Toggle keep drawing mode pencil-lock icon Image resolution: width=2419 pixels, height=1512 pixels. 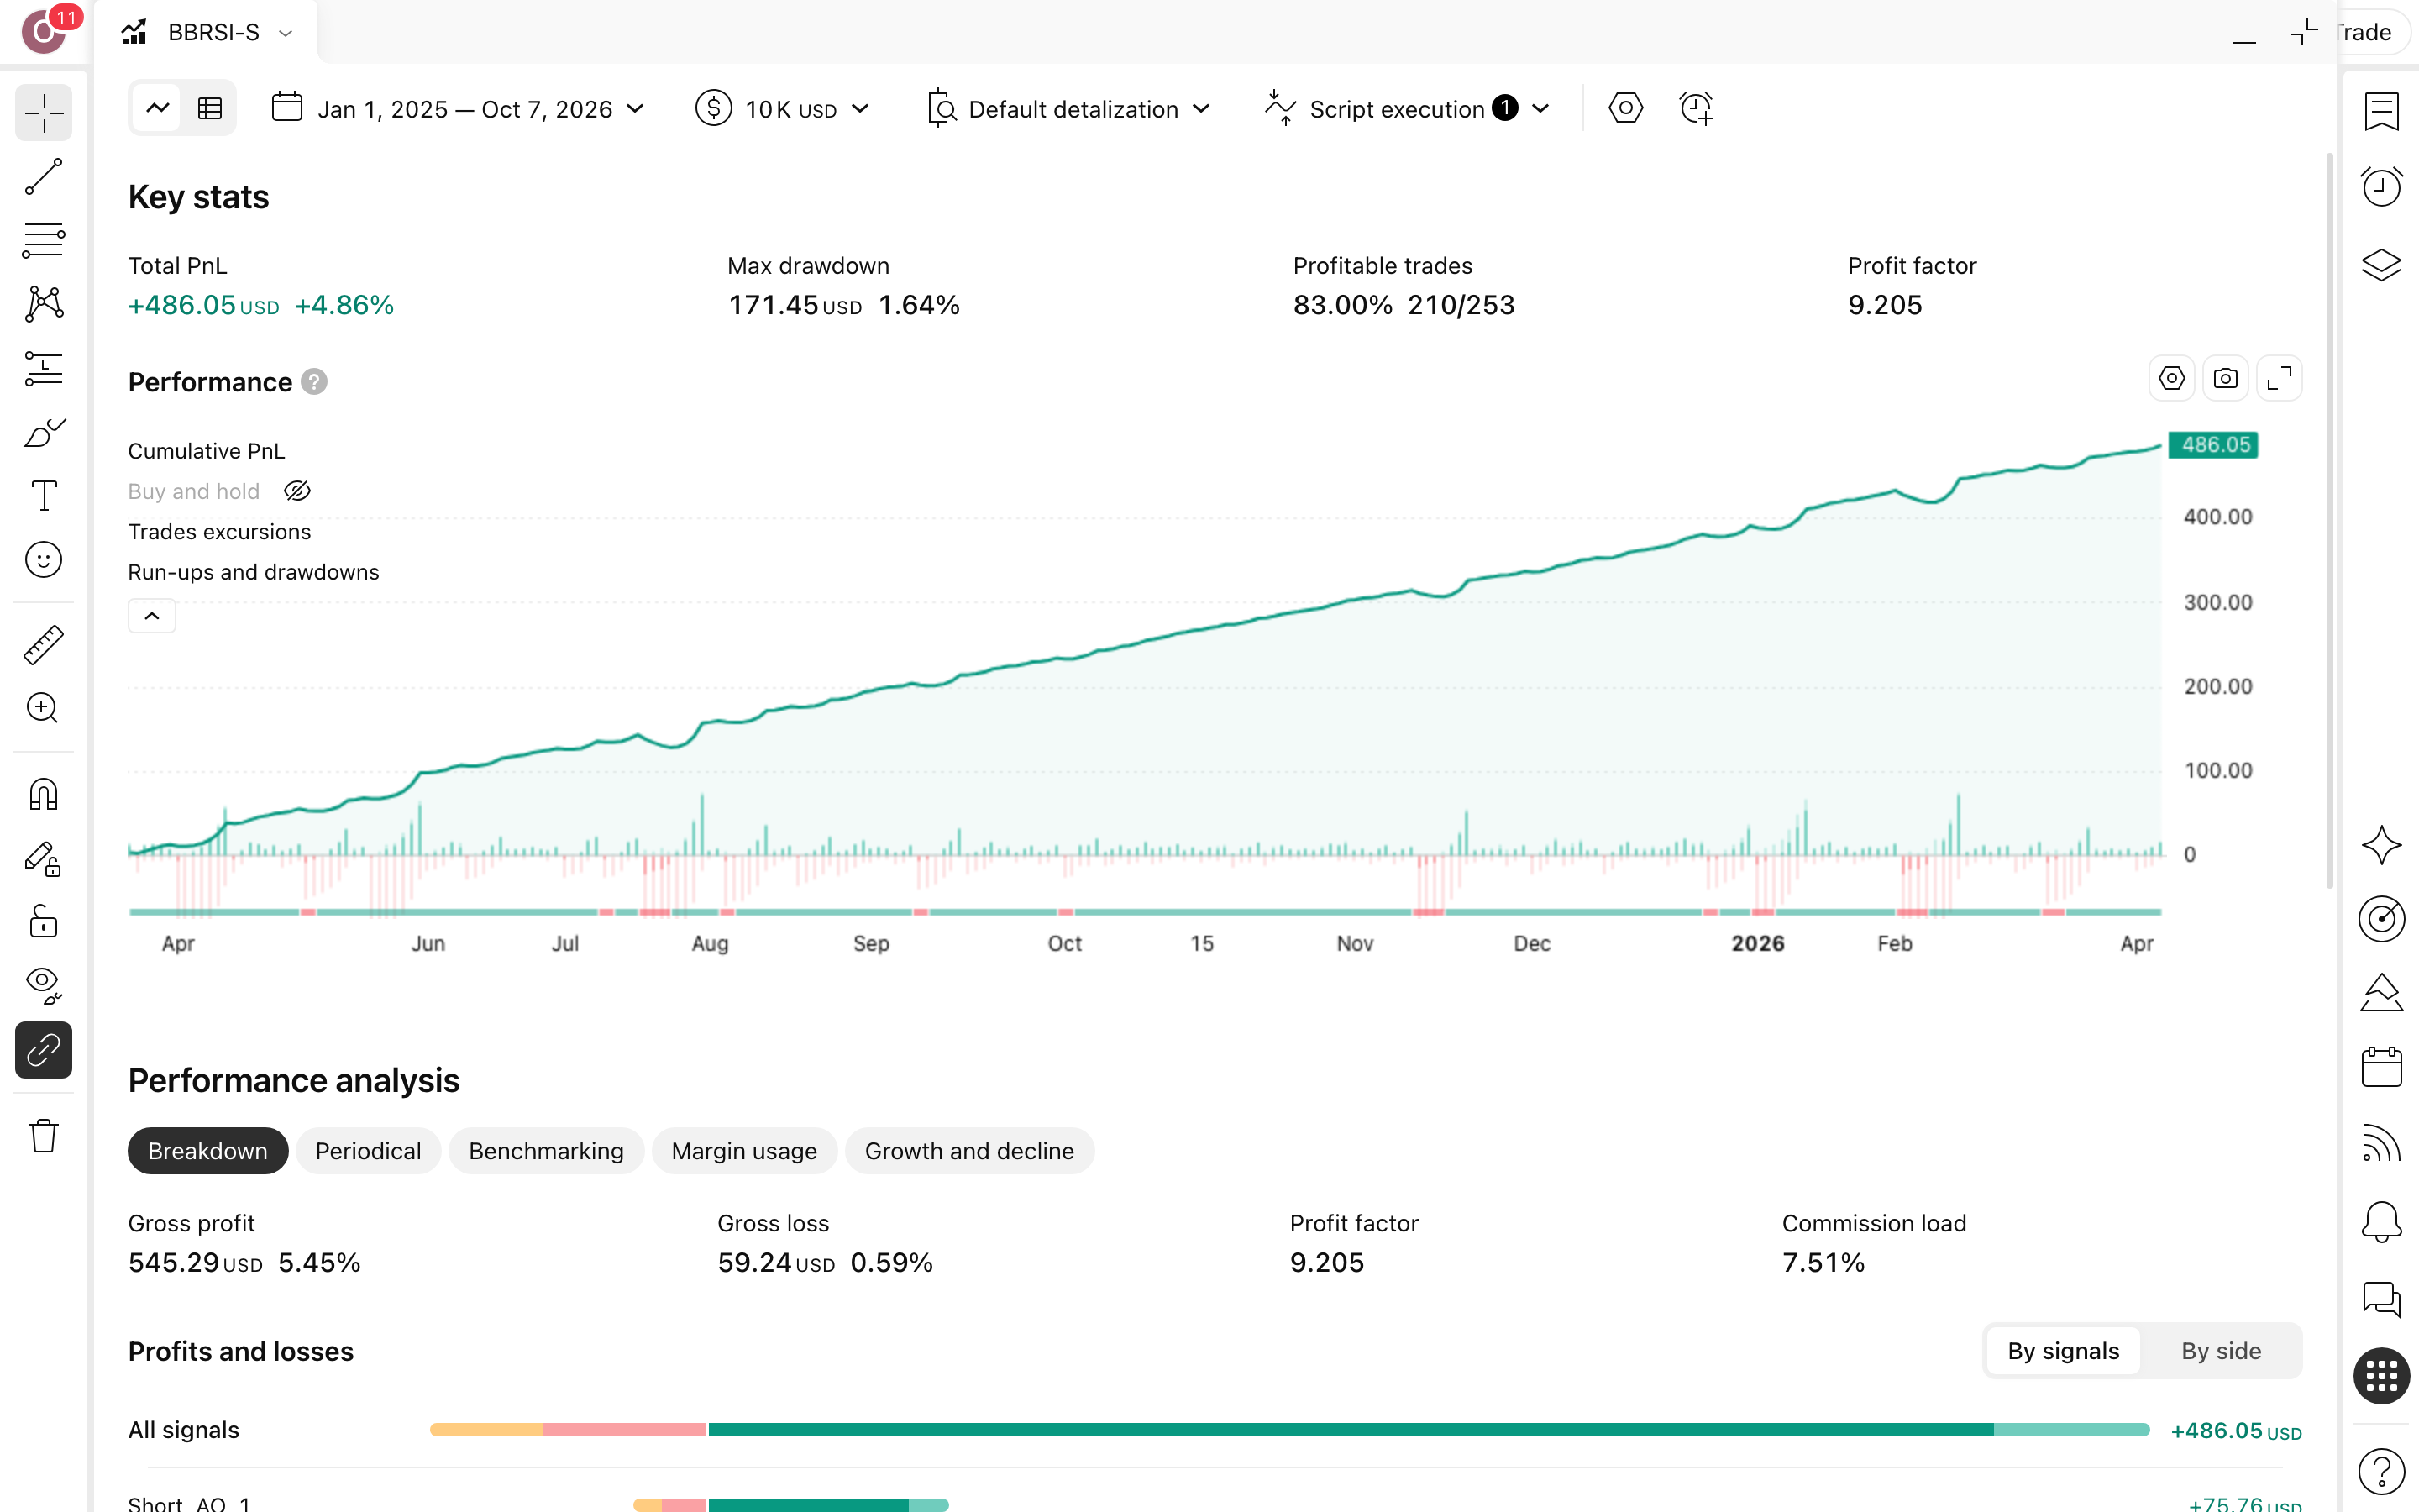[x=44, y=859]
